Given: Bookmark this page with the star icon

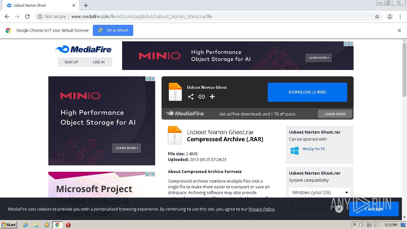Looking at the screenshot, I should tap(377, 17).
